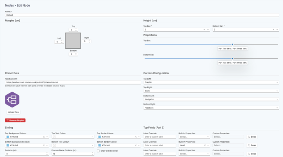Click the Bottom Background Colour swatch

[8, 145]
